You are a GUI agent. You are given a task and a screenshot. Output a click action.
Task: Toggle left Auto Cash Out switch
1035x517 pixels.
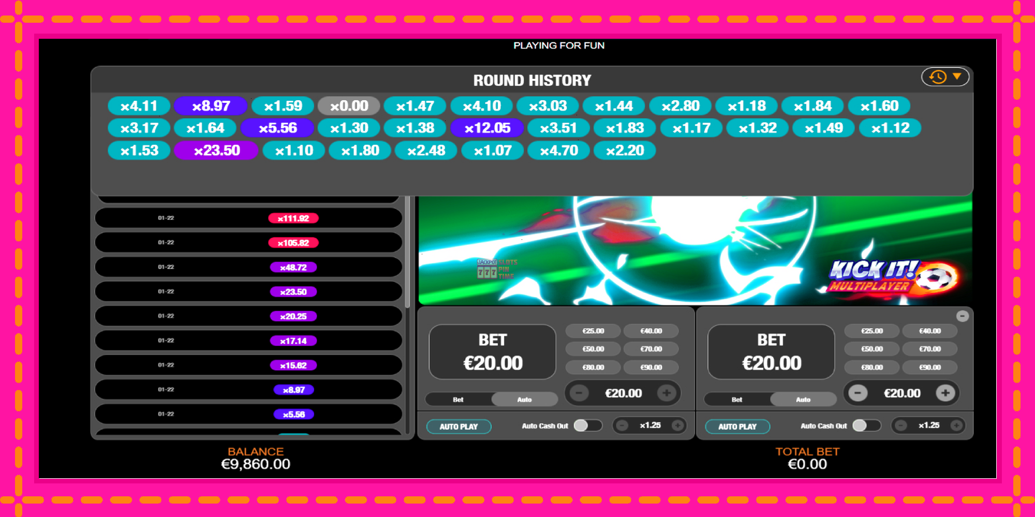(588, 425)
